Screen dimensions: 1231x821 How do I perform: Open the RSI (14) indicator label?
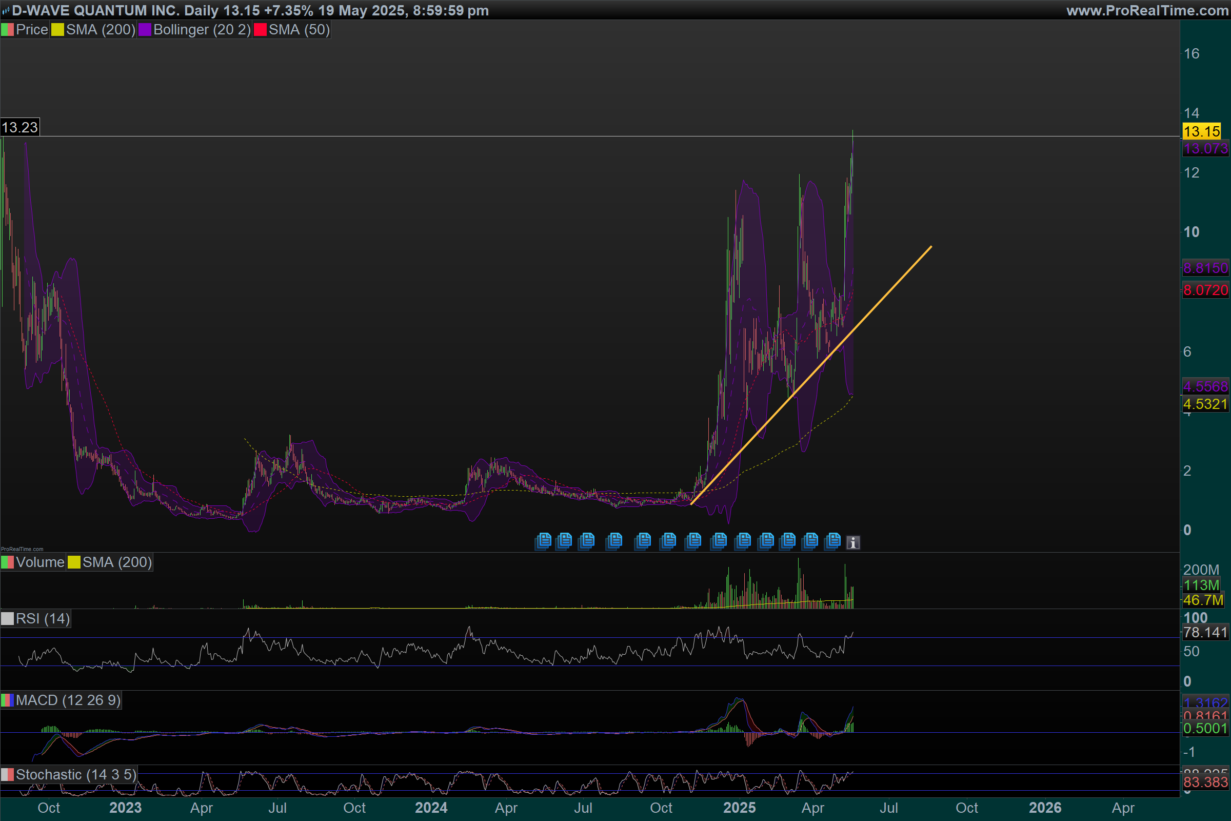(x=43, y=619)
